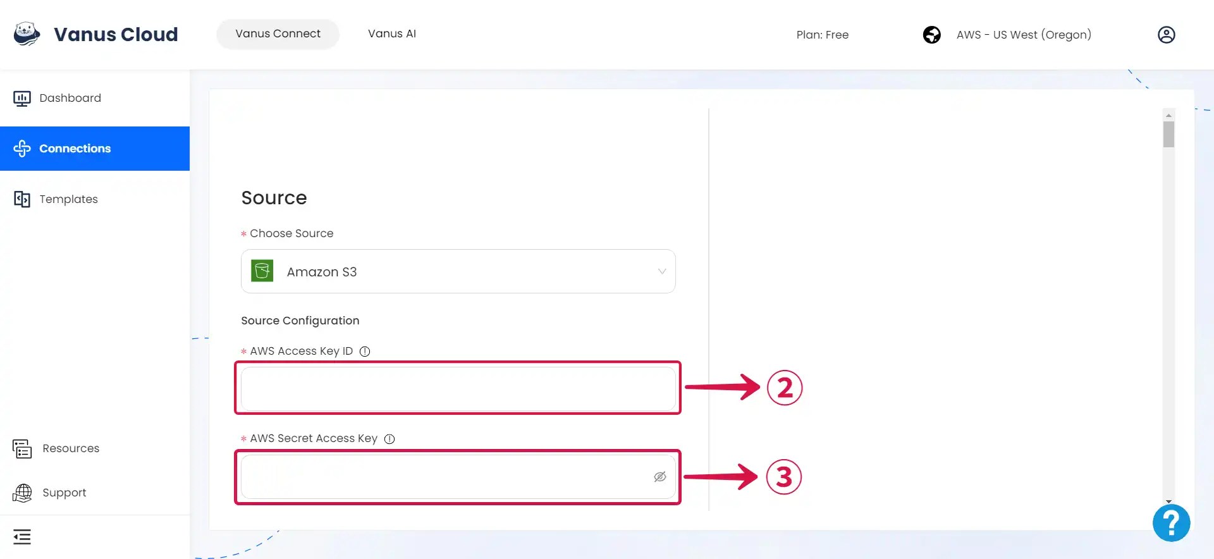Click the Resources list icon
Screen dimensions: 1214x559
[x=22, y=448]
